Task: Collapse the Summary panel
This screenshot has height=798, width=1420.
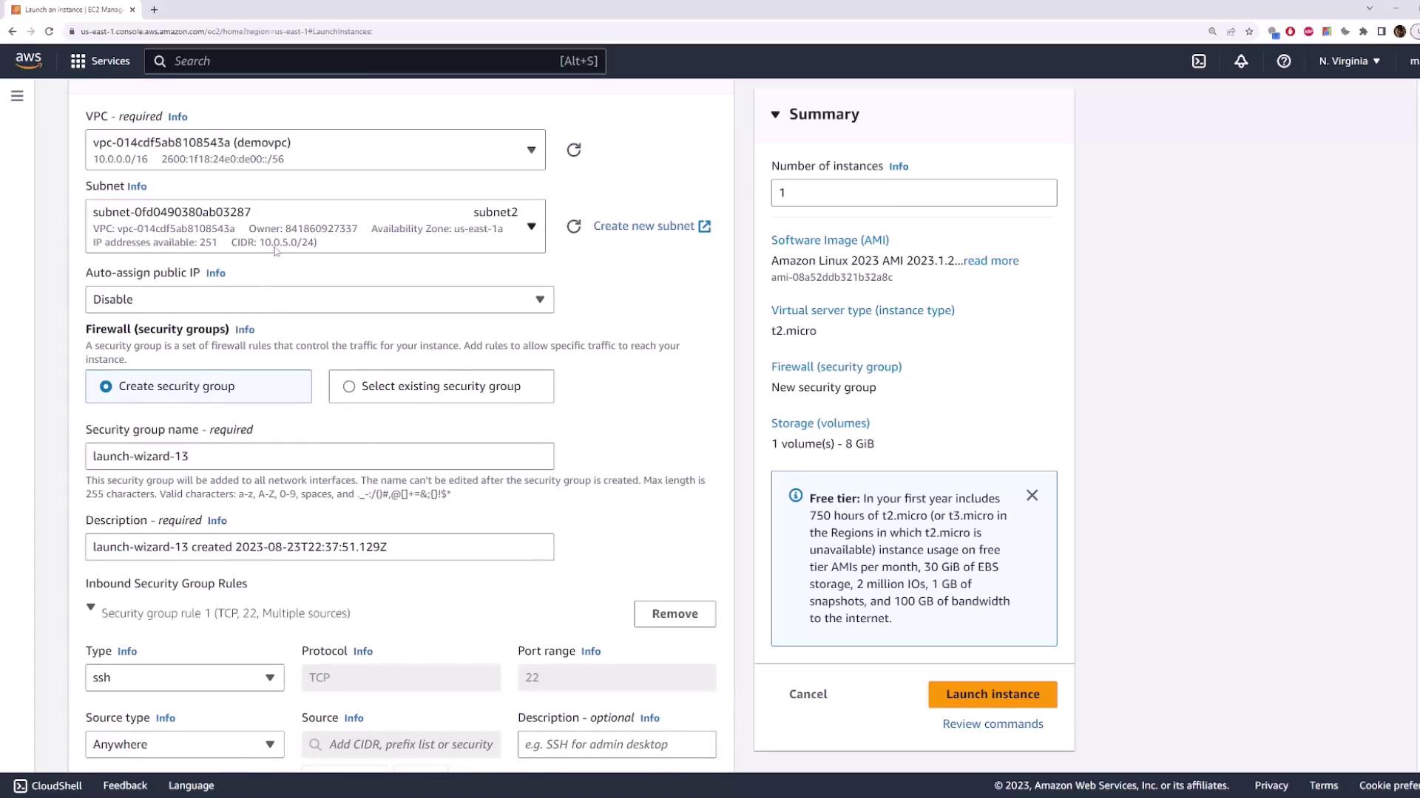Action: (775, 115)
